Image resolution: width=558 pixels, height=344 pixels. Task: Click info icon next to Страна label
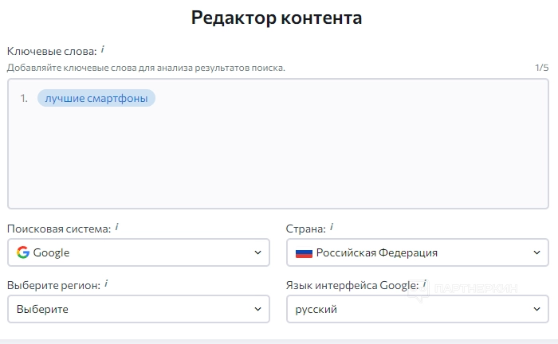[332, 227]
